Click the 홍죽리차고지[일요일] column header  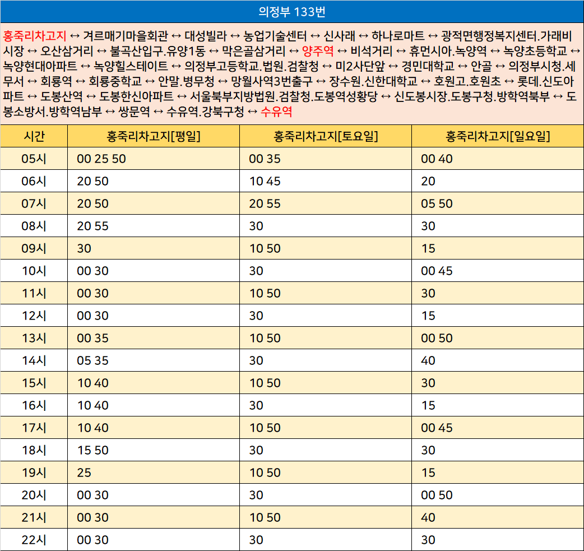pyautogui.click(x=498, y=136)
